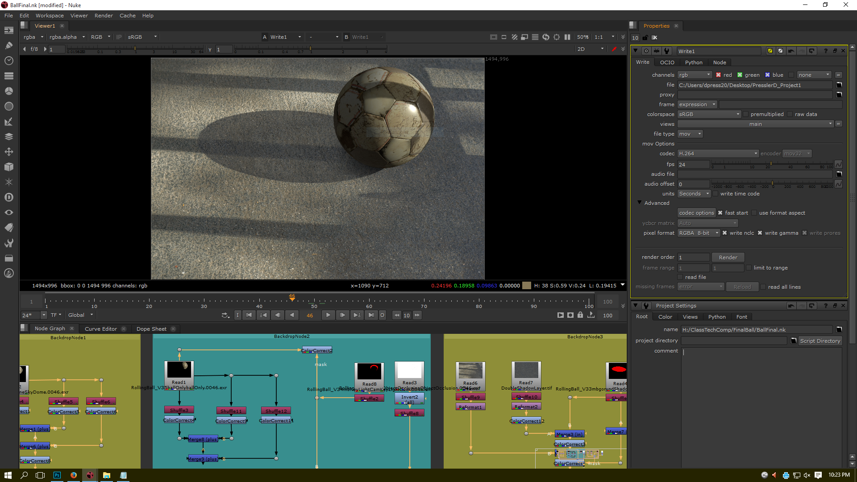Open the Transform nodes move icon
Viewport: 857px width, 482px height.
pos(8,152)
